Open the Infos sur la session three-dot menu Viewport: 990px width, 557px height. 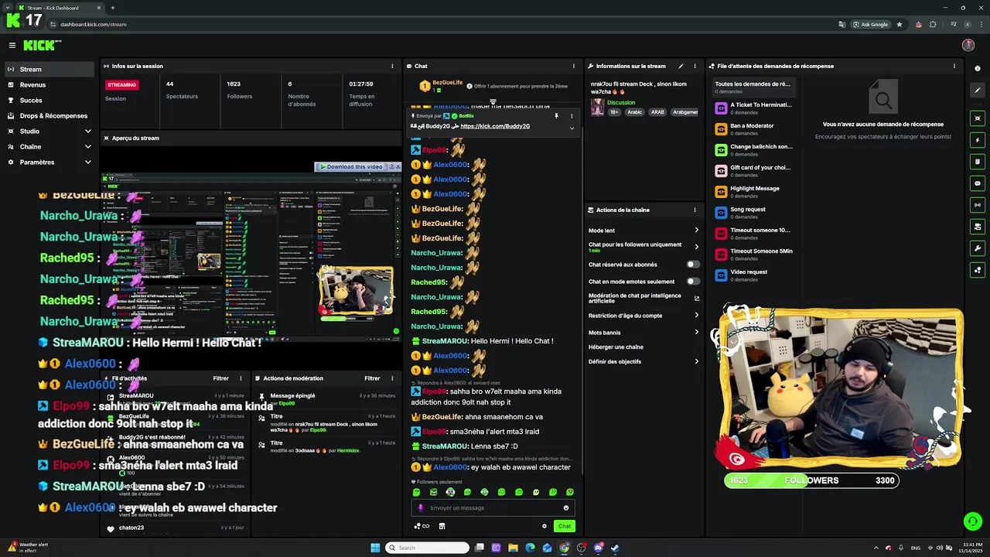391,66
